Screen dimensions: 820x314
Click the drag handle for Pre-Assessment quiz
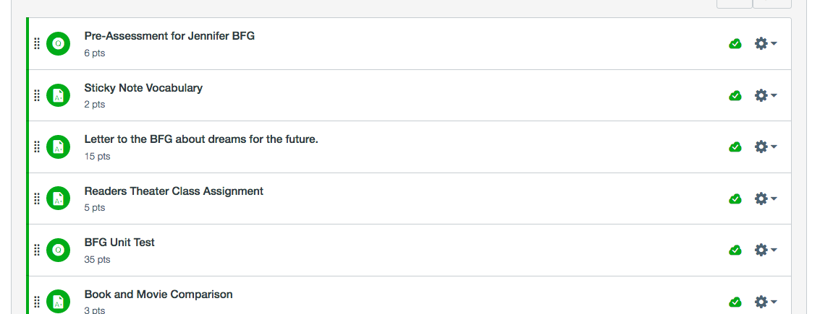pos(37,43)
